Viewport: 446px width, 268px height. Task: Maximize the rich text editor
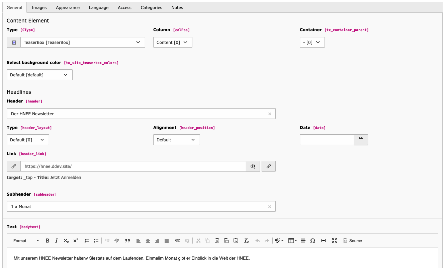pyautogui.click(x=335, y=241)
